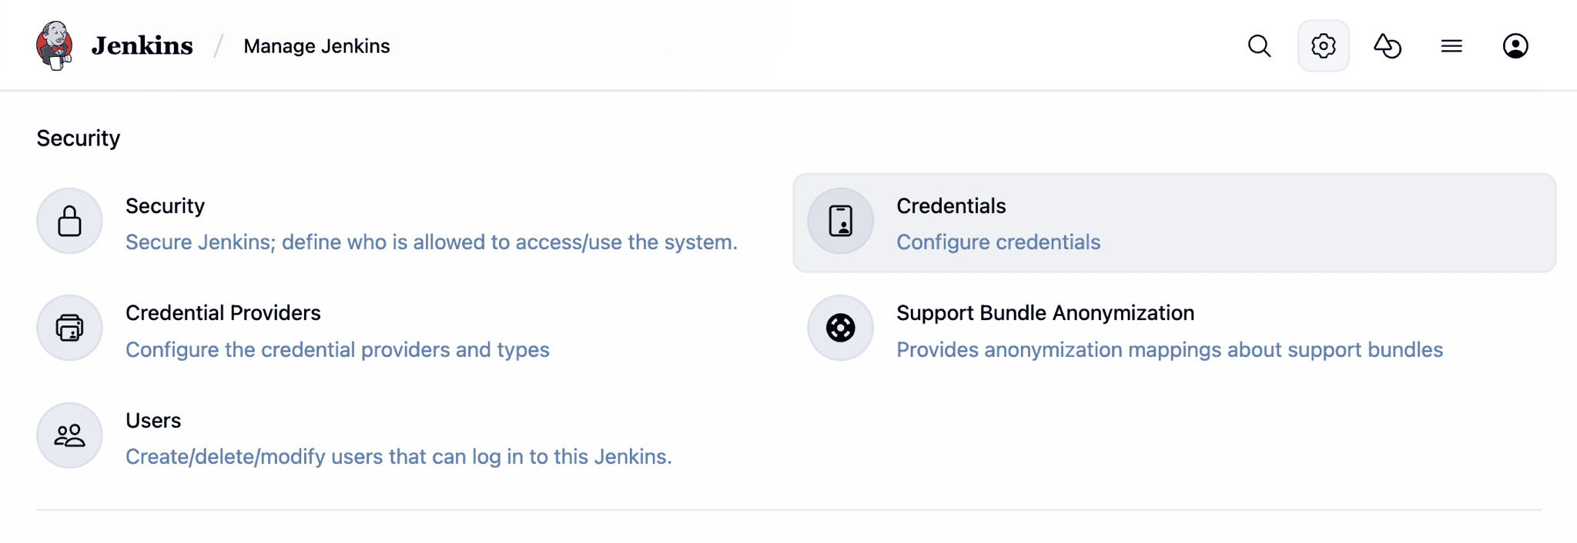Open the Manage Jenkins breadcrumb
The image size is (1577, 543).
[x=316, y=46]
